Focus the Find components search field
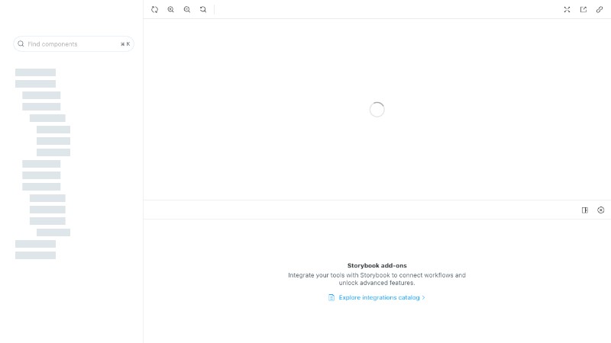Screen dimensions: 611x343 [73, 44]
